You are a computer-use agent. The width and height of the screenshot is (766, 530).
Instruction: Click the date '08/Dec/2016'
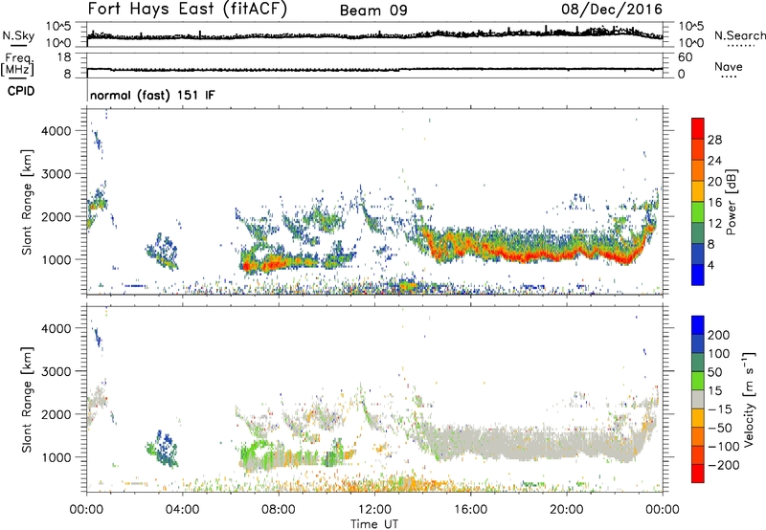tap(612, 9)
